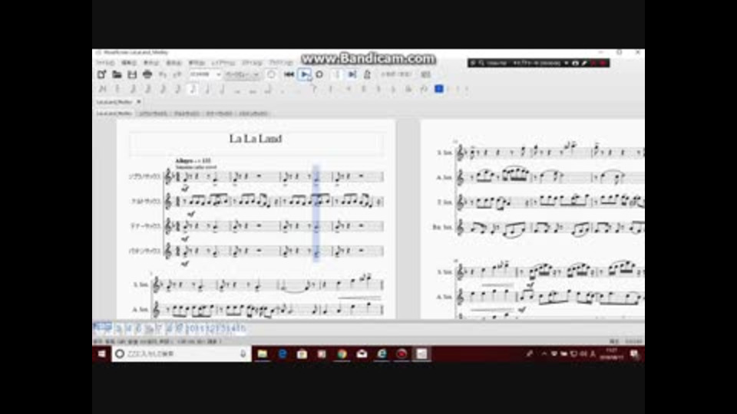
Task: Open a score file via folder icon
Action: 117,74
